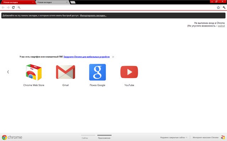
Task: Click the Поиск Google label text
Action: pos(98,85)
